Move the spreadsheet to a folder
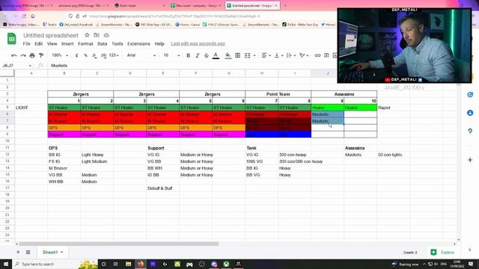 pos(97,35)
